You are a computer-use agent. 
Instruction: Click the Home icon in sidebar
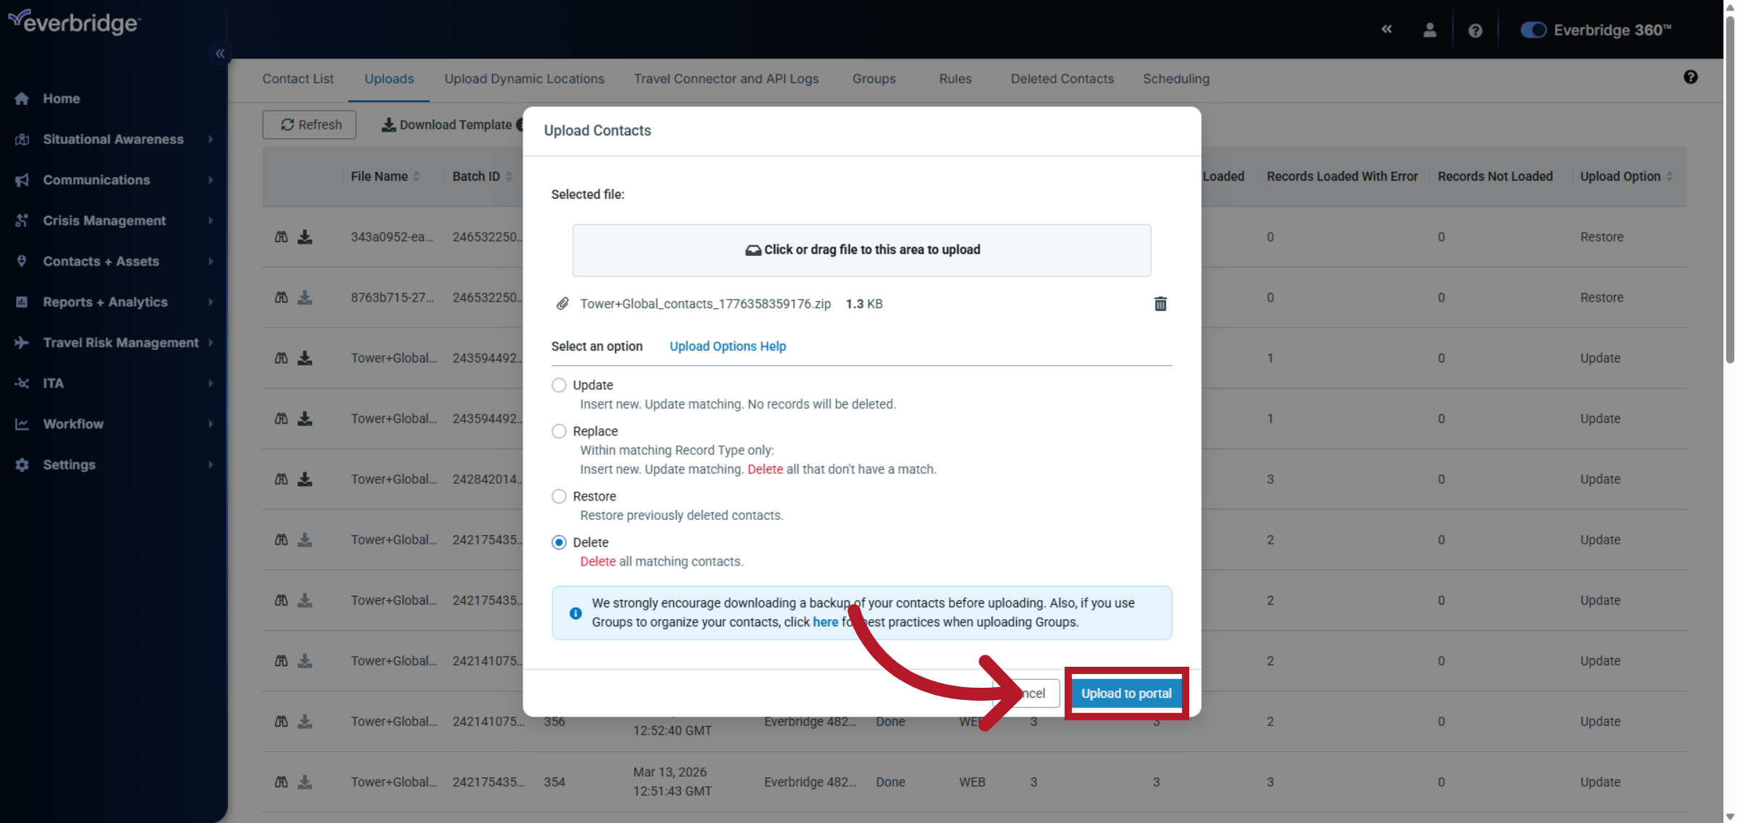click(22, 98)
